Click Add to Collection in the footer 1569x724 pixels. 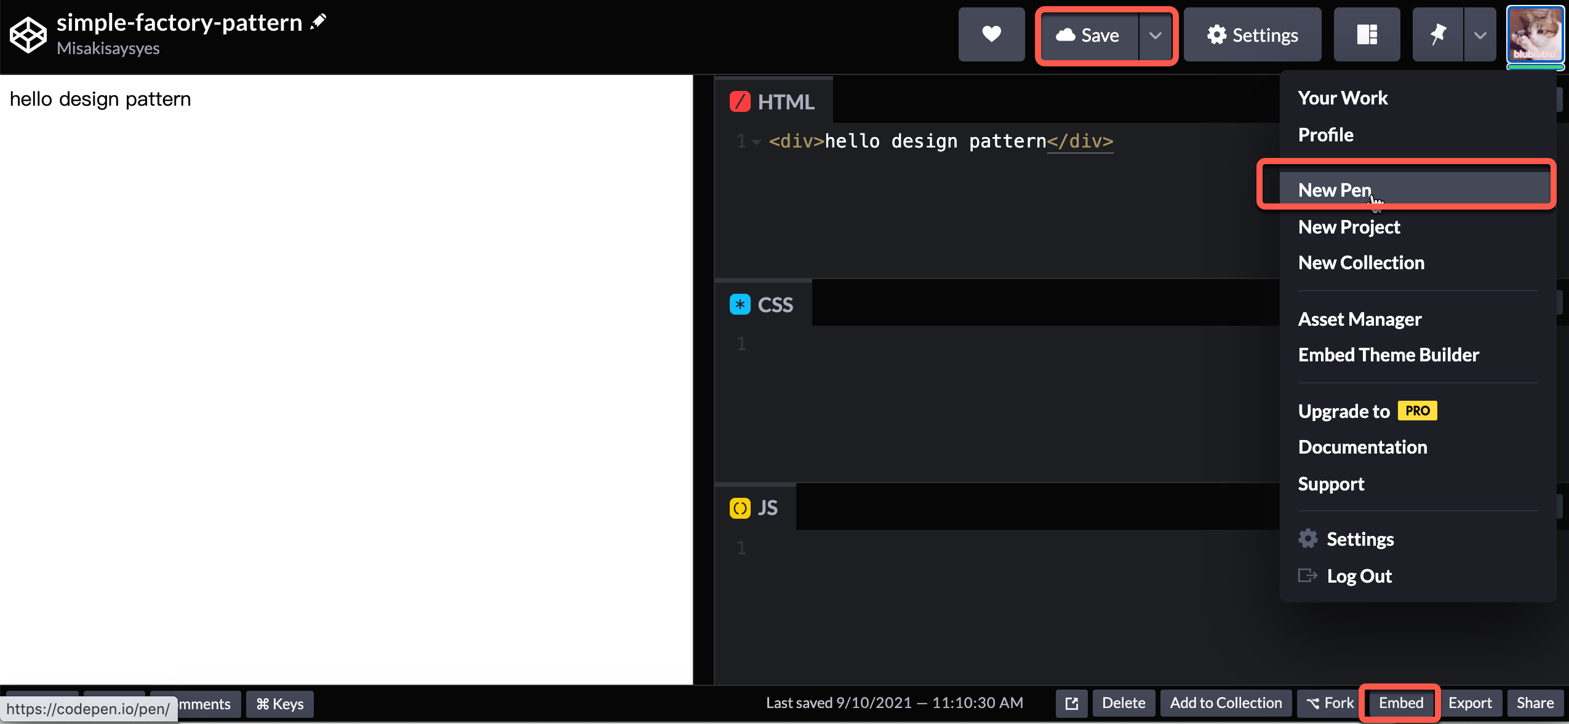1226,703
